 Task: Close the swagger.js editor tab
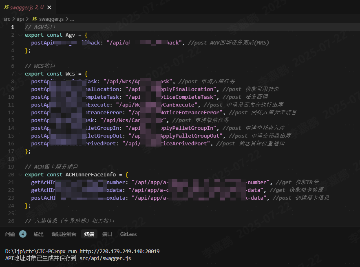pos(50,7)
